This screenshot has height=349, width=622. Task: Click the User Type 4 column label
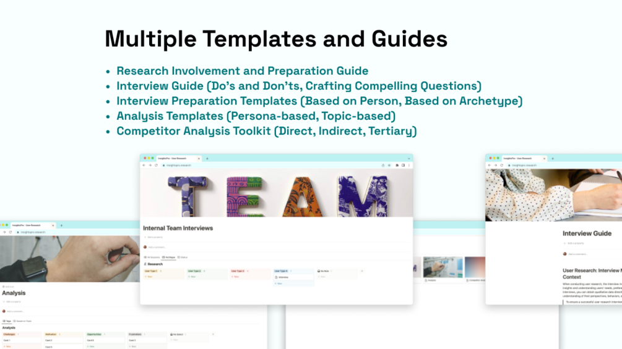point(281,271)
